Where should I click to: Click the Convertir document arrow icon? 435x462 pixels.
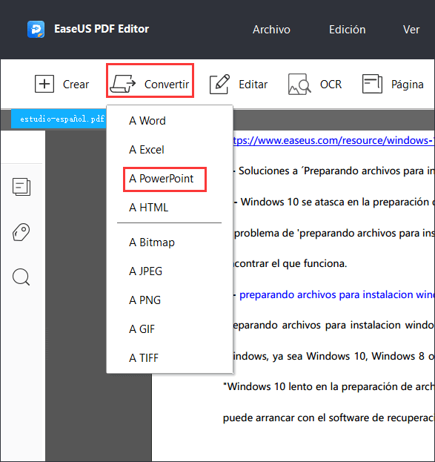pos(122,84)
